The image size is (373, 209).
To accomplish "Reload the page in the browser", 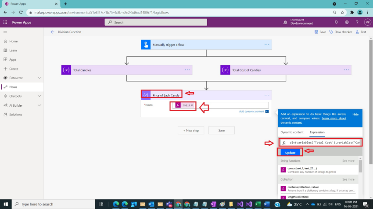I will click(x=21, y=12).
